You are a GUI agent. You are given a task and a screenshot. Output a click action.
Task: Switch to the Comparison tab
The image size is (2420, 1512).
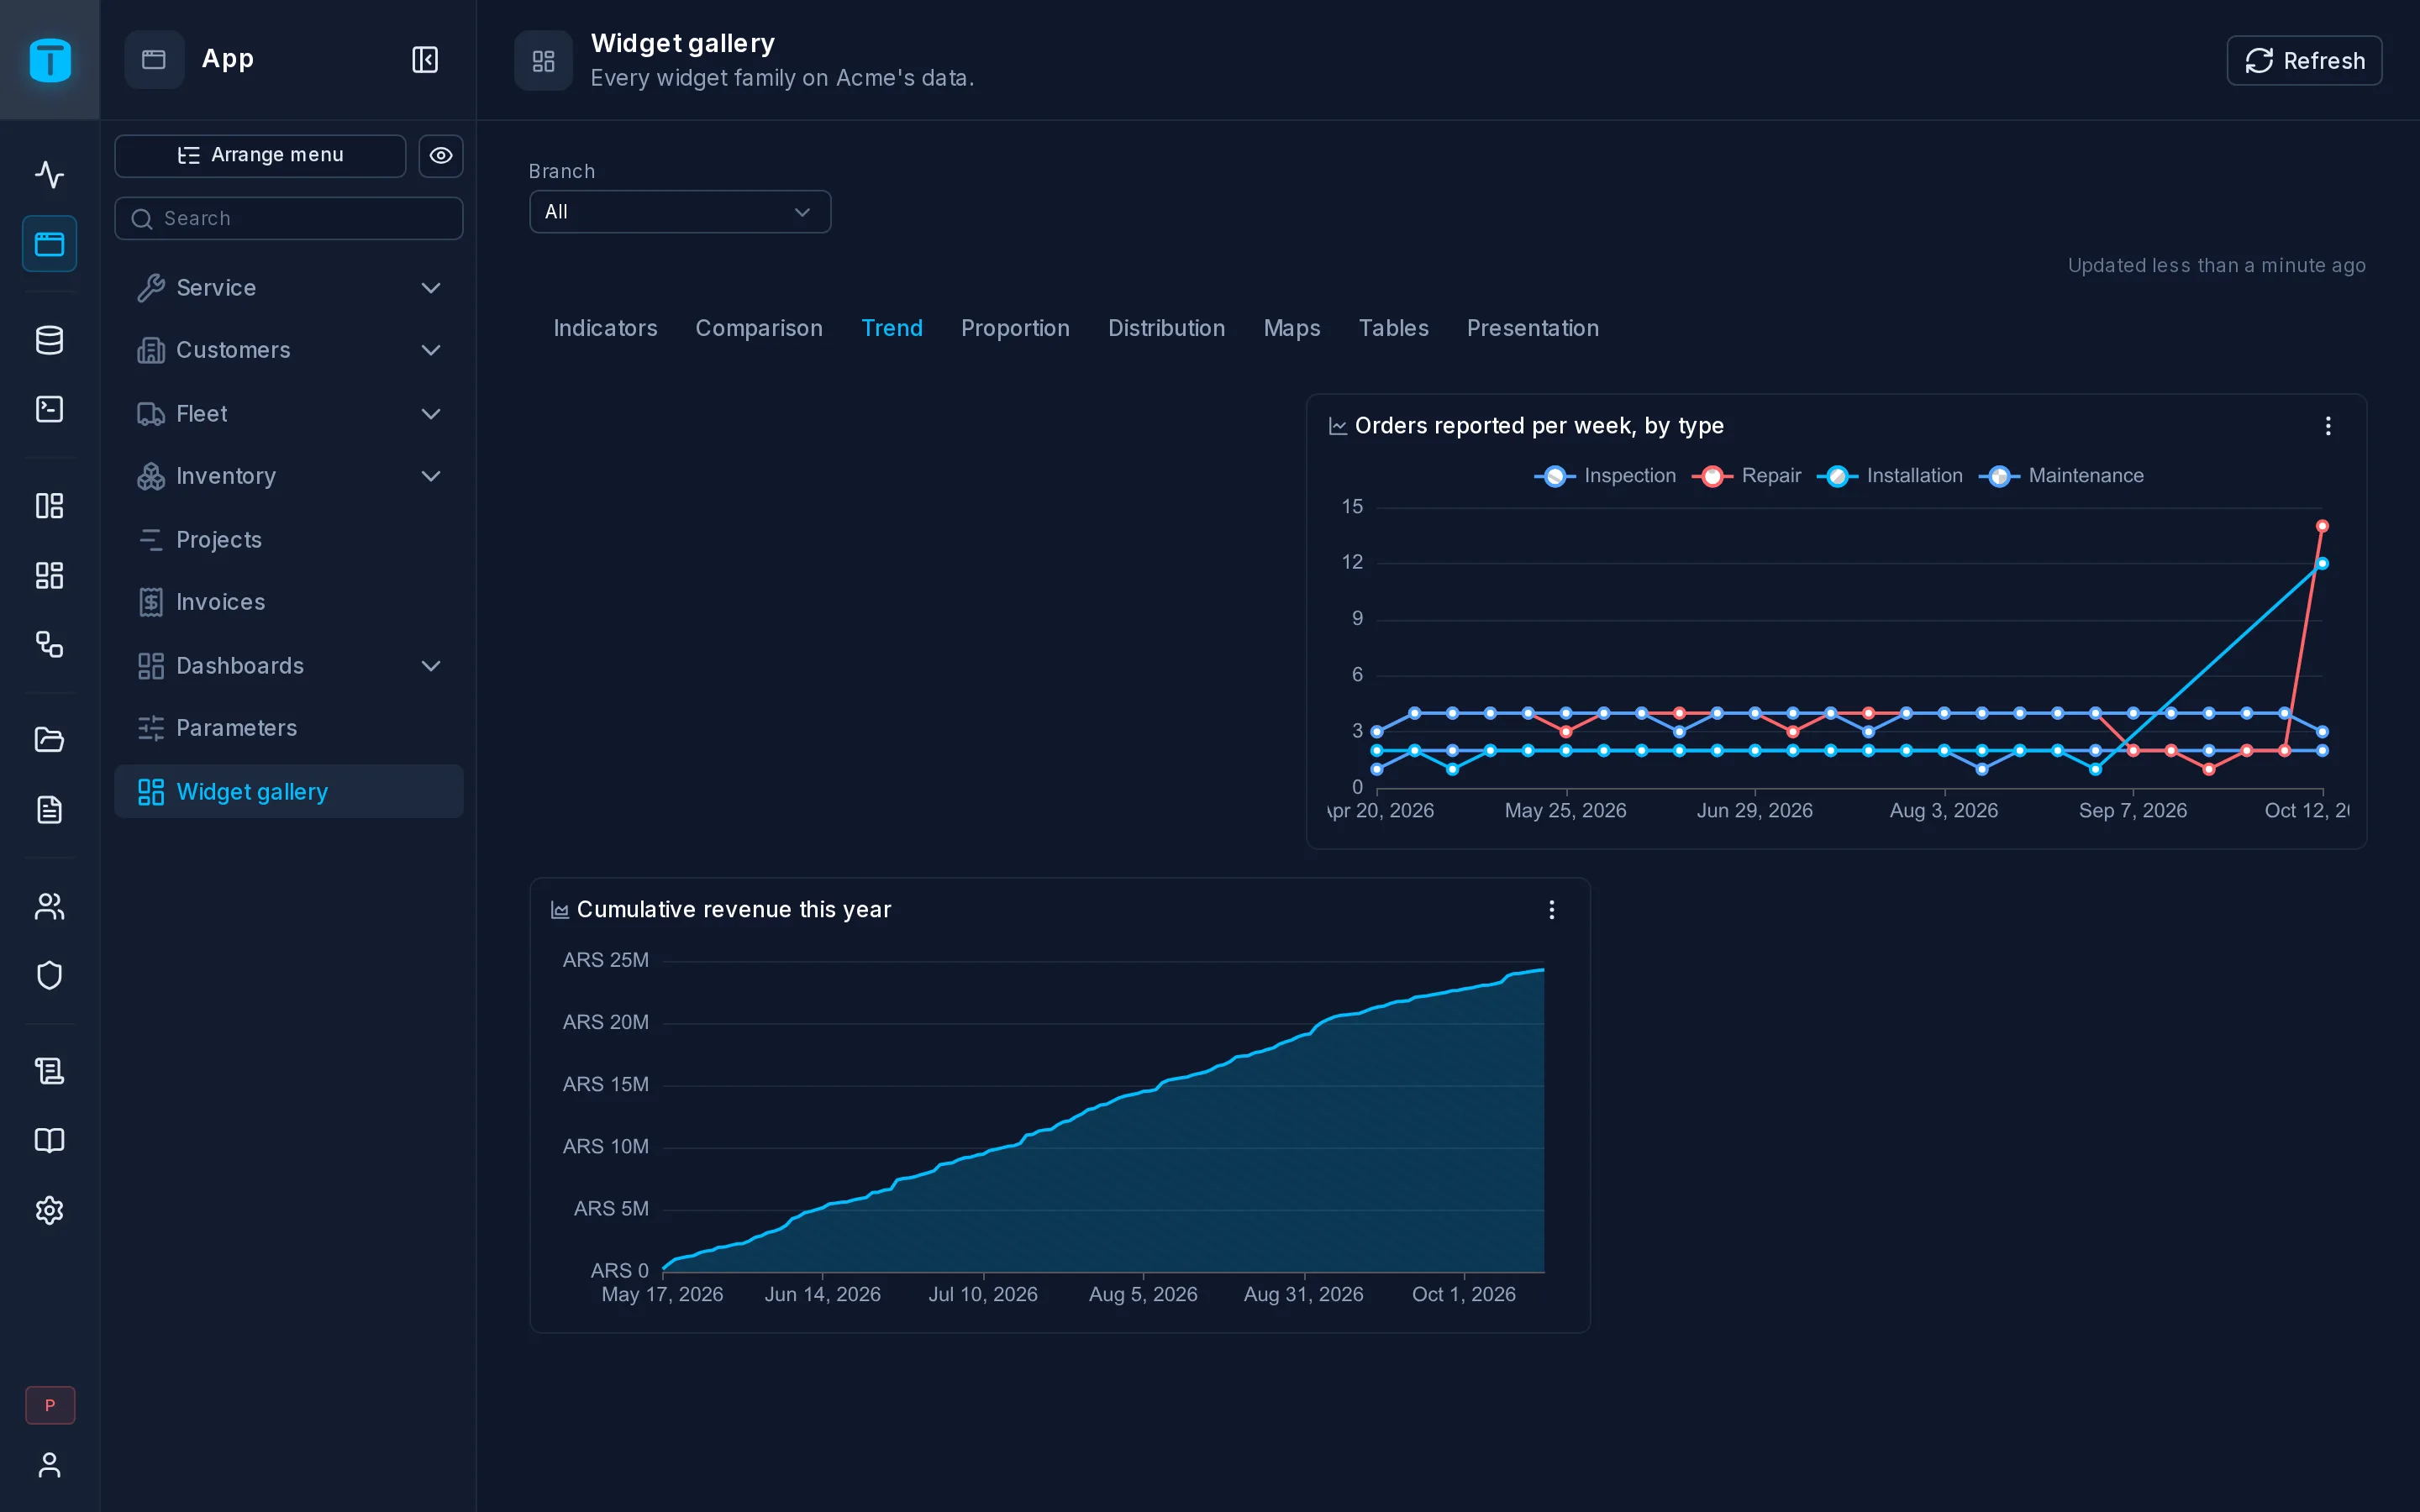click(759, 328)
